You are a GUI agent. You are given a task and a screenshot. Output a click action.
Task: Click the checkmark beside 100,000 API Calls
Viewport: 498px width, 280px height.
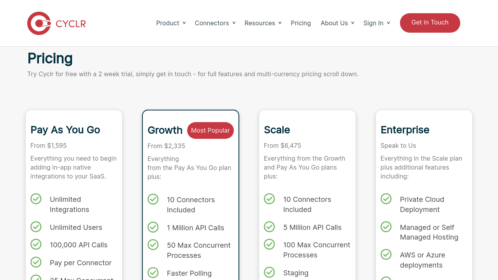36,244
